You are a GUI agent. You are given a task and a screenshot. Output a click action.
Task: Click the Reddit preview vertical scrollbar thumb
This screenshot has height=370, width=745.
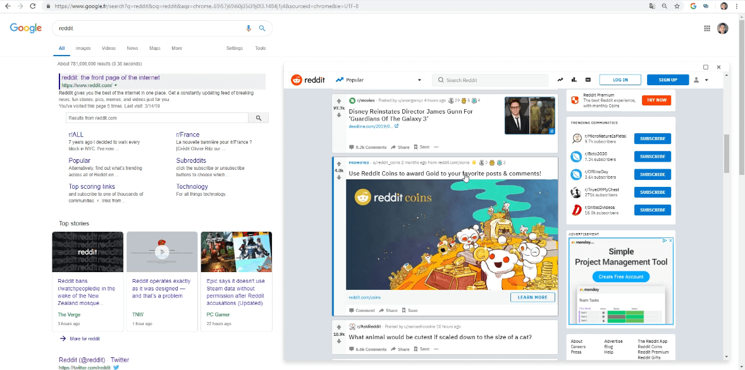(727, 153)
